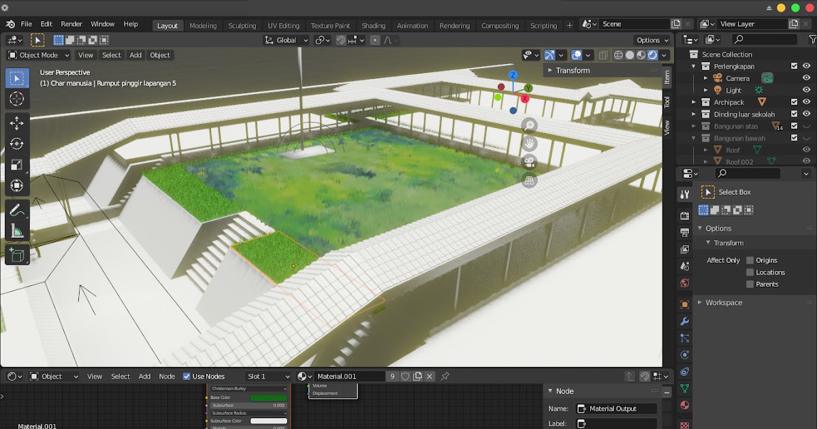Viewport: 817px width, 429px height.
Task: Uncheck the Archipack collection checkbox
Action: (794, 102)
